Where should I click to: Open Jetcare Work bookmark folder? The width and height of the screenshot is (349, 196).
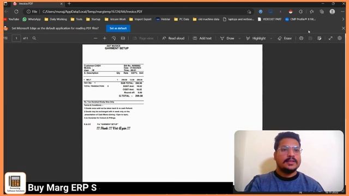coord(115,20)
